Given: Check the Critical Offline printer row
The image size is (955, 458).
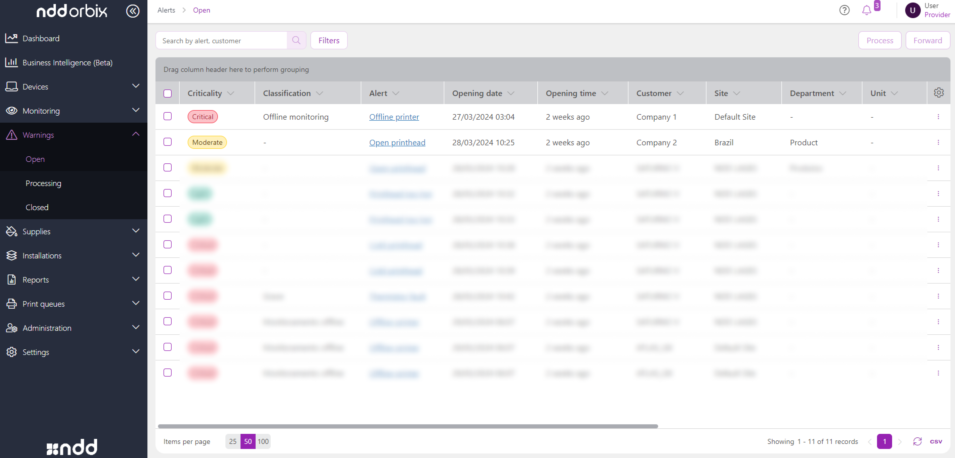Looking at the screenshot, I should [x=168, y=116].
